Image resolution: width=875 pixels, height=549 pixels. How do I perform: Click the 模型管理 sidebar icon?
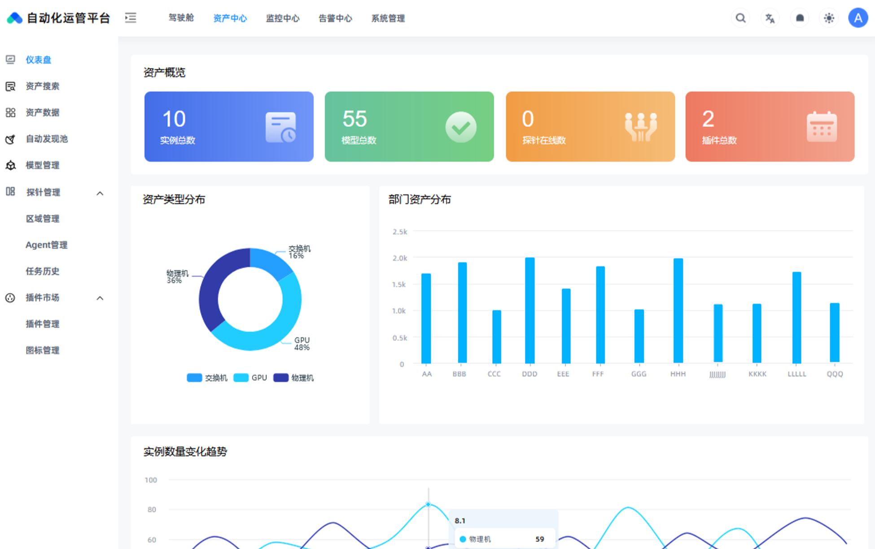[x=10, y=166]
